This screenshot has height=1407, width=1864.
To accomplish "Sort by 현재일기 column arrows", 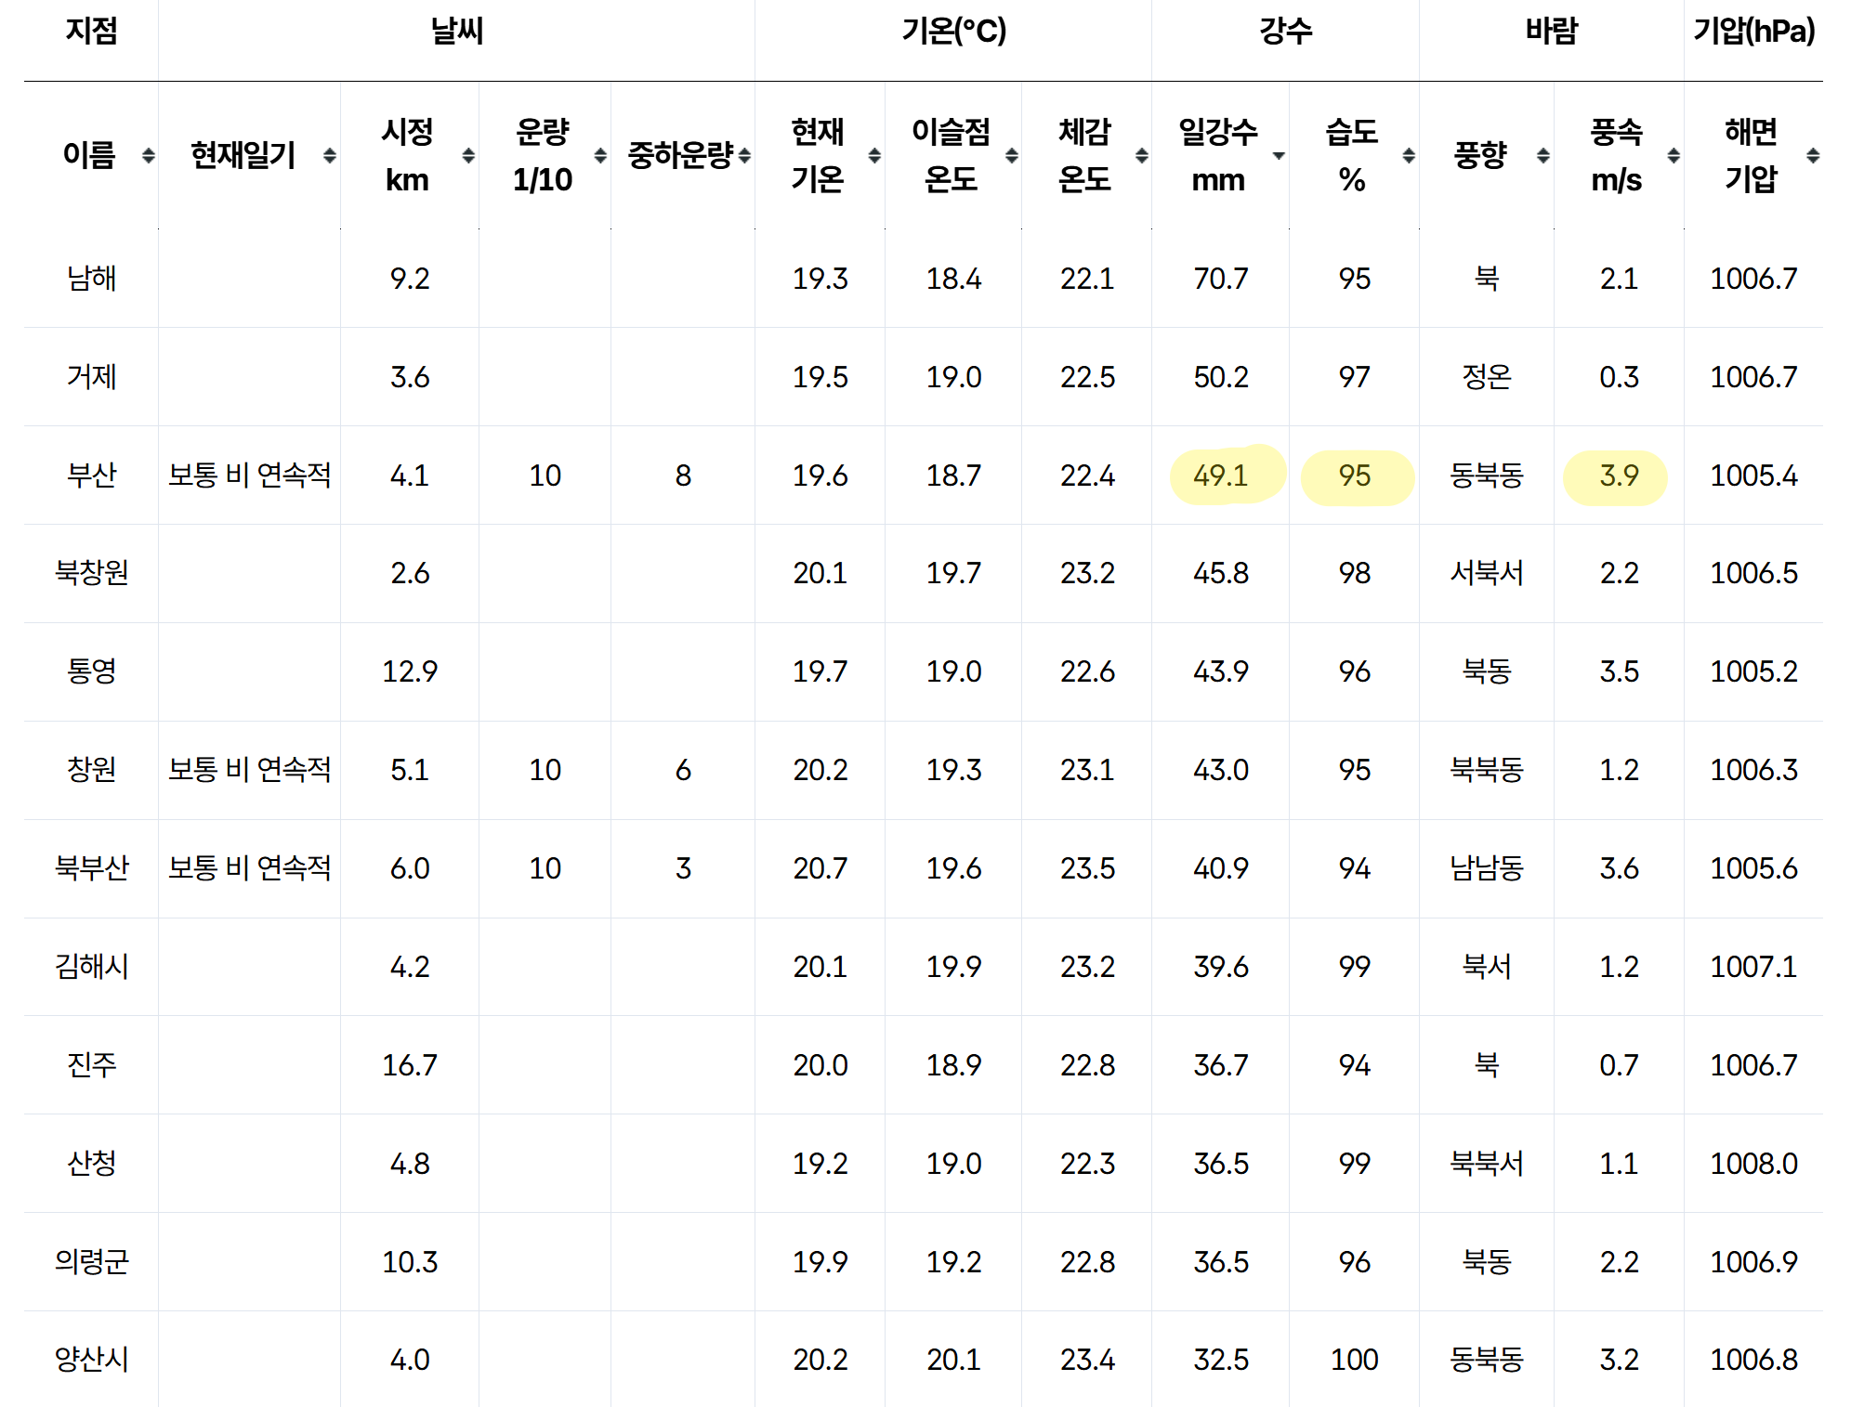I will coord(330,156).
